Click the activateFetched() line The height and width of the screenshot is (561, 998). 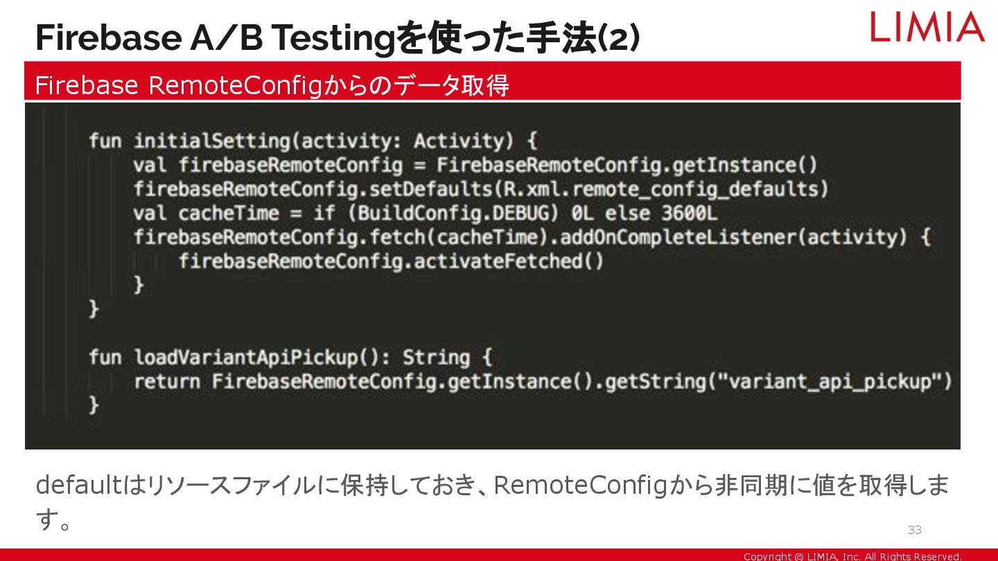point(391,261)
